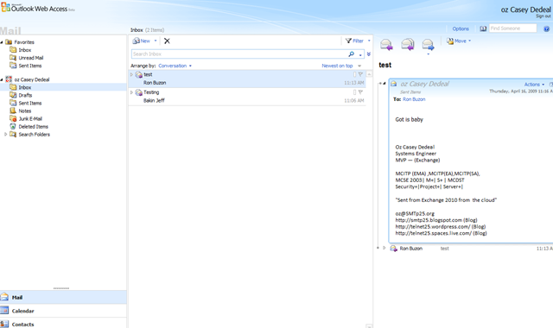
Task: Switch to Contacts module
Action: click(x=63, y=324)
